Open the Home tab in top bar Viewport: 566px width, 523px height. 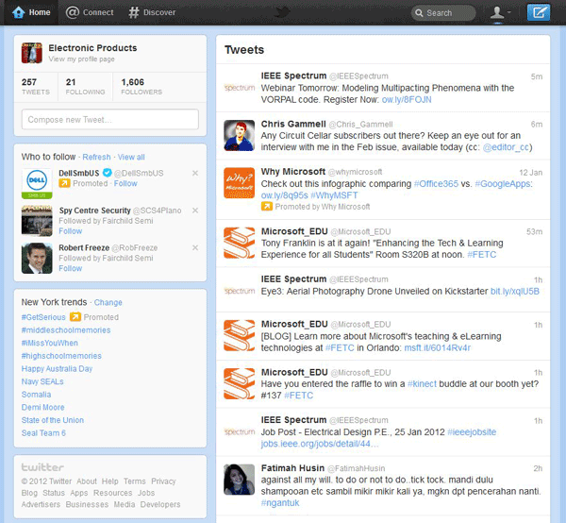(x=31, y=12)
